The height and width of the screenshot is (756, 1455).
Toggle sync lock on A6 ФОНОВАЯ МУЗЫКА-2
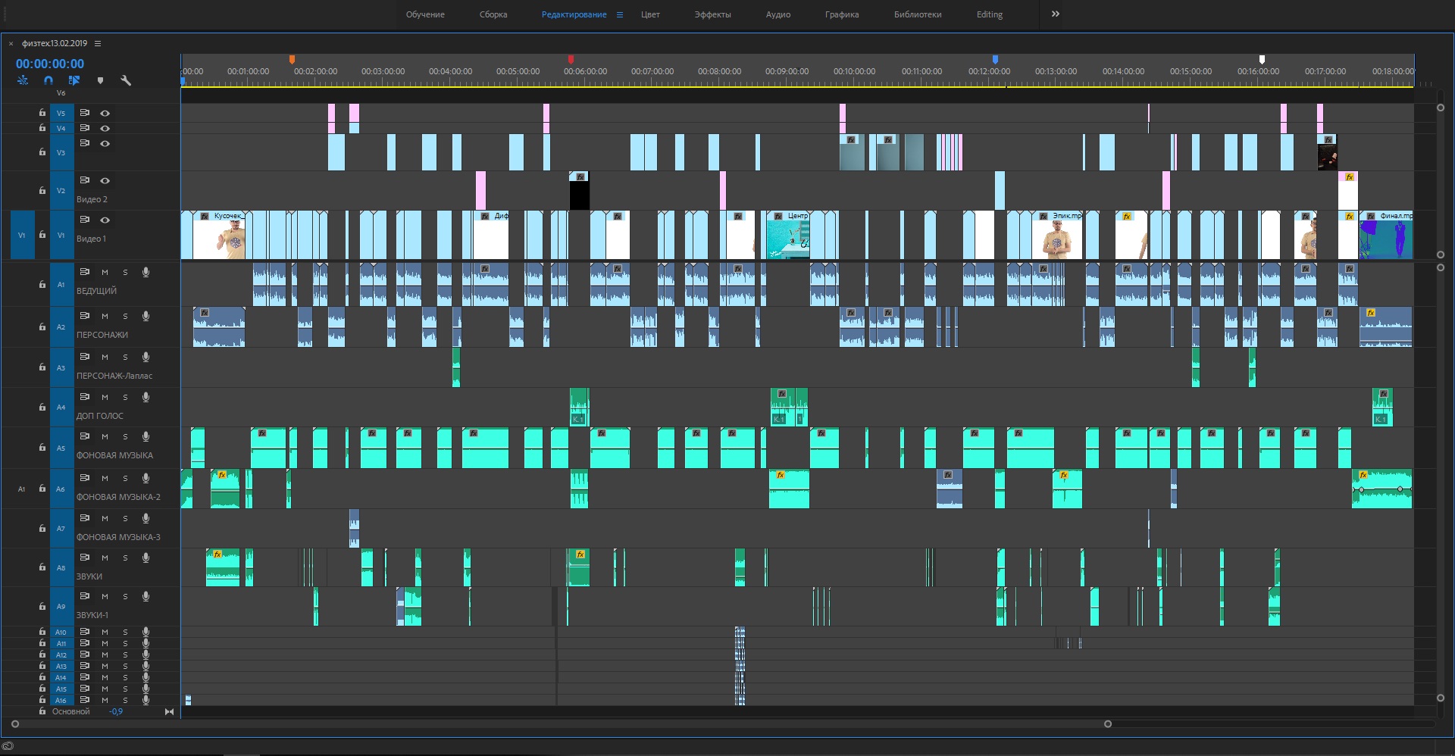point(85,477)
